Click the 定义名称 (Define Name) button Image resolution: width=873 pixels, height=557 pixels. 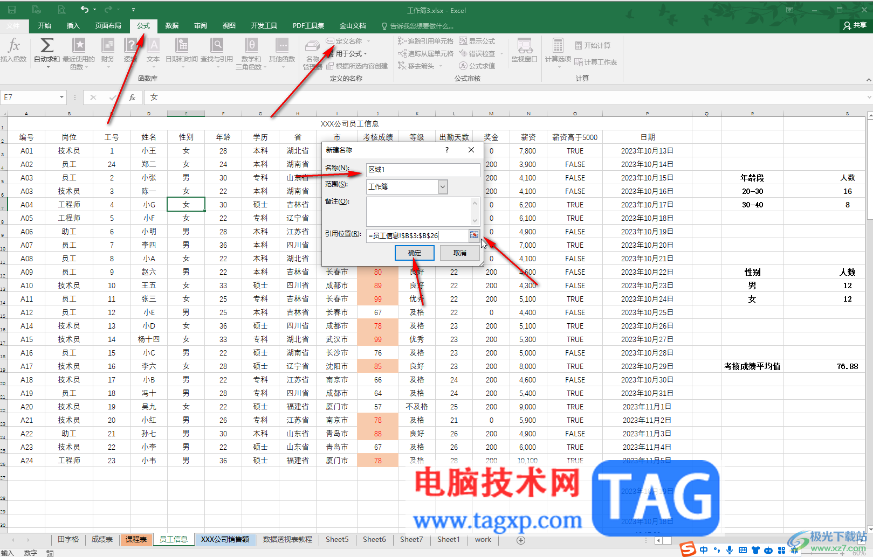(345, 41)
